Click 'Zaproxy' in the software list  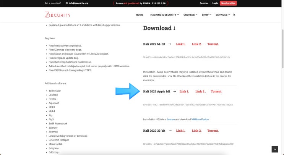53,128
